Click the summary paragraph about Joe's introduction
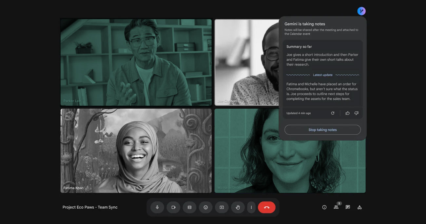The width and height of the screenshot is (426, 224). pos(322,60)
